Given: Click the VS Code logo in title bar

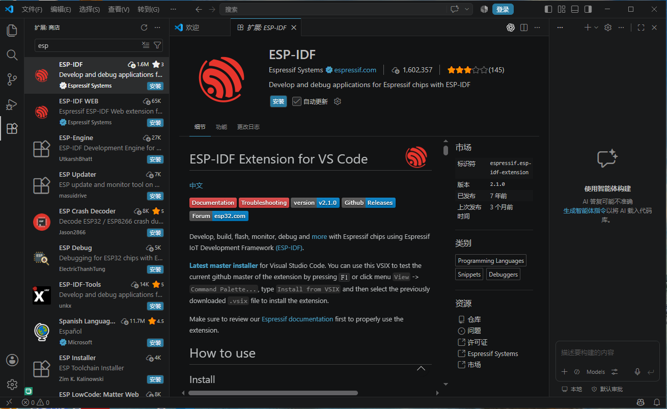Looking at the screenshot, I should [x=9, y=9].
